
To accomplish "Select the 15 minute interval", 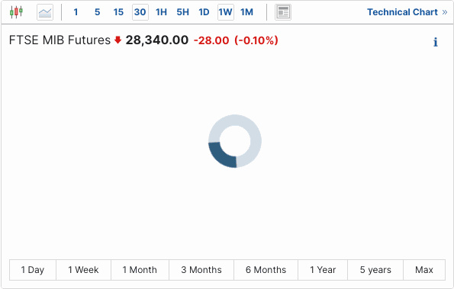I will pyautogui.click(x=118, y=12).
